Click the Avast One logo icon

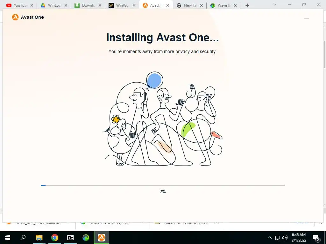tap(15, 17)
